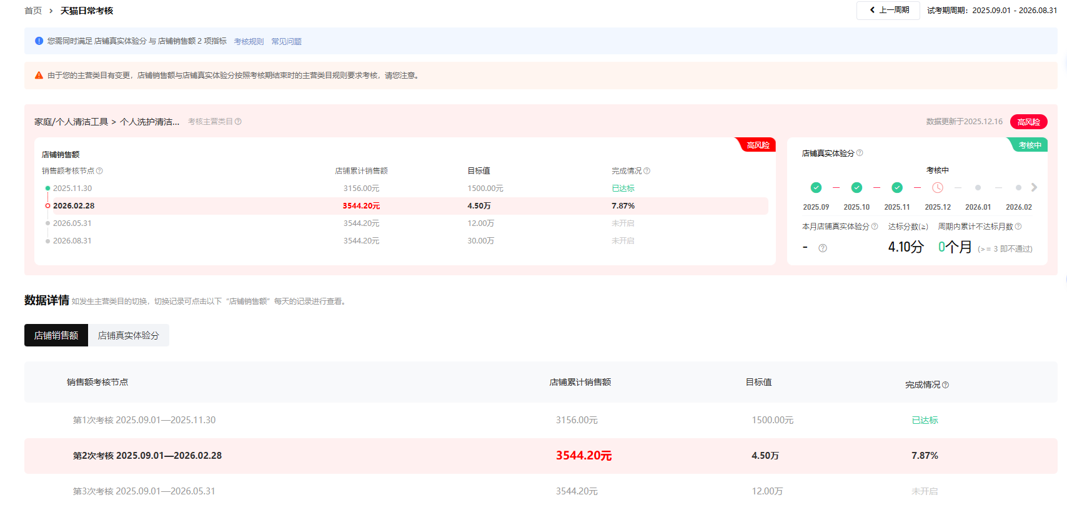
Task: Expand timeline with the right chevron arrow
Action: pyautogui.click(x=1034, y=187)
